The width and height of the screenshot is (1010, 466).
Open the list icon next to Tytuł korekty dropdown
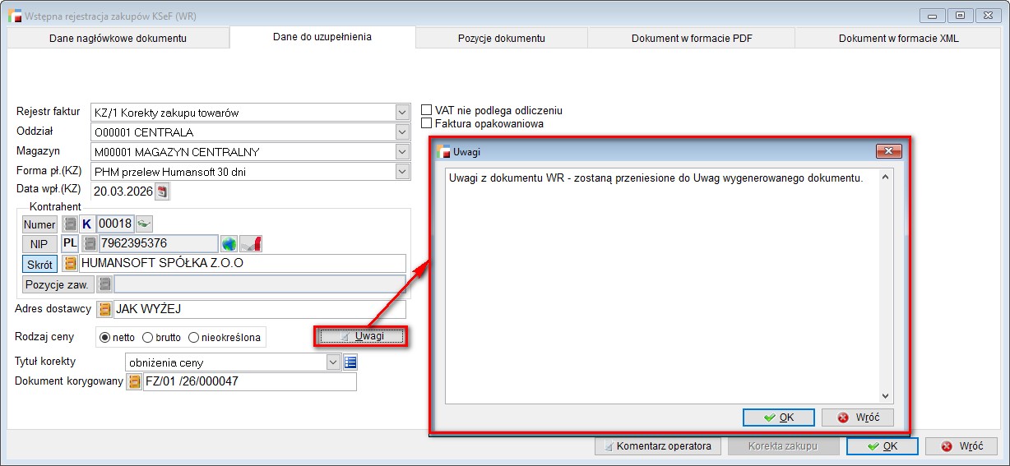(350, 362)
